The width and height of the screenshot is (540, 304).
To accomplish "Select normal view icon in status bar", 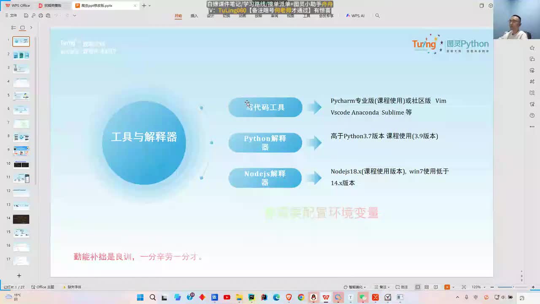I will click(418, 287).
